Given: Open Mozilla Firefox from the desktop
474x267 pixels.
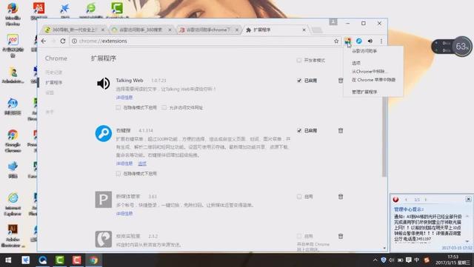Looking at the screenshot, I should coord(13,14).
